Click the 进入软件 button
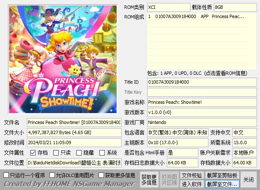 [192, 184]
